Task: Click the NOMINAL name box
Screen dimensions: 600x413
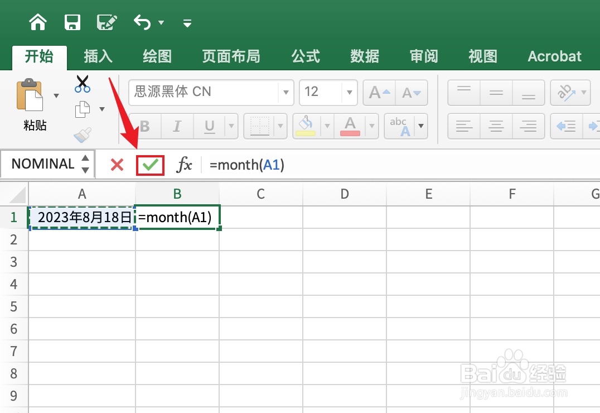Action: (x=42, y=164)
